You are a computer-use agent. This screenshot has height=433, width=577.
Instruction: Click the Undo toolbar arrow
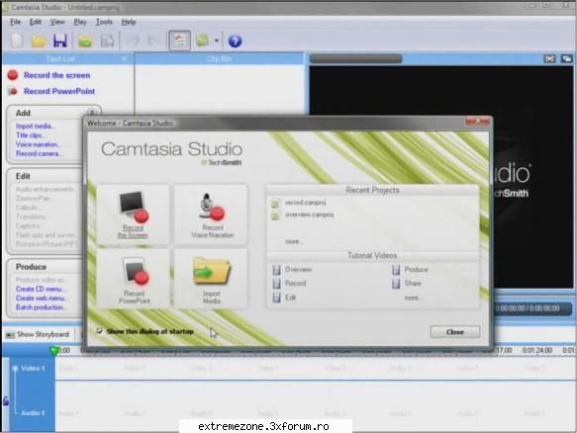133,41
